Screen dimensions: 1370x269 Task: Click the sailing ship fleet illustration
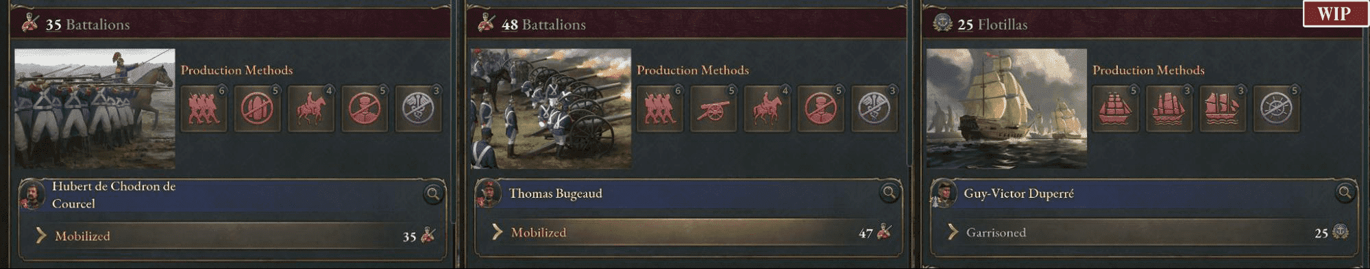(1006, 108)
